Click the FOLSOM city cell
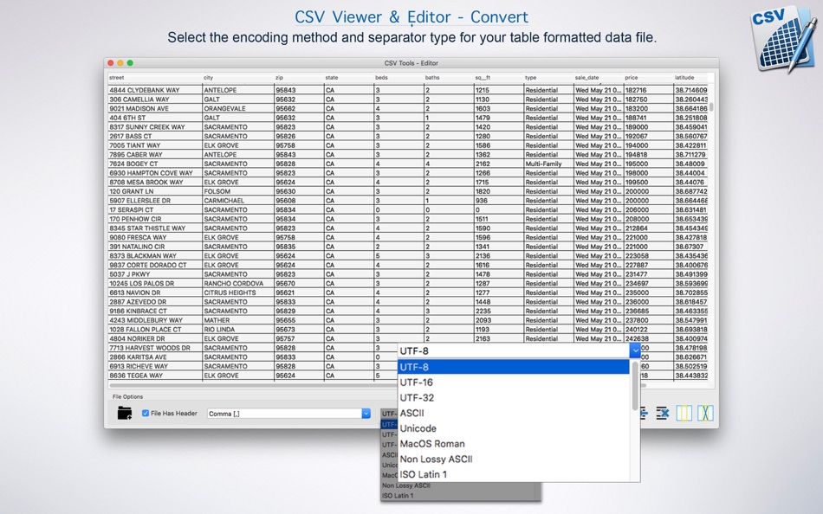 click(x=238, y=191)
